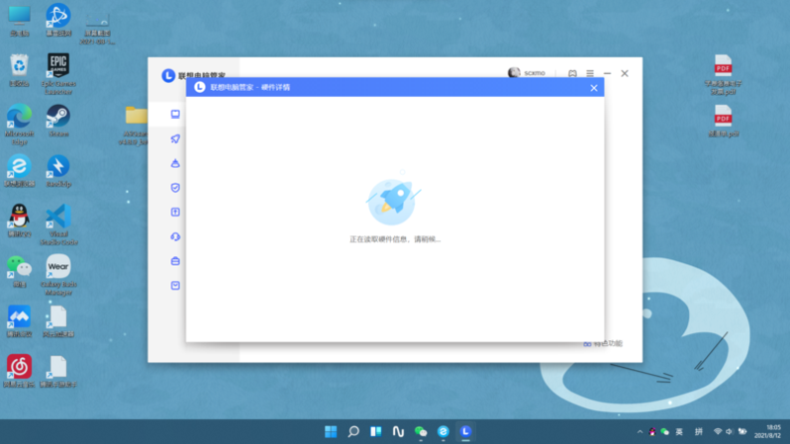This screenshot has width=790, height=444.
Task: Close the hardware details dialog
Action: coord(594,88)
